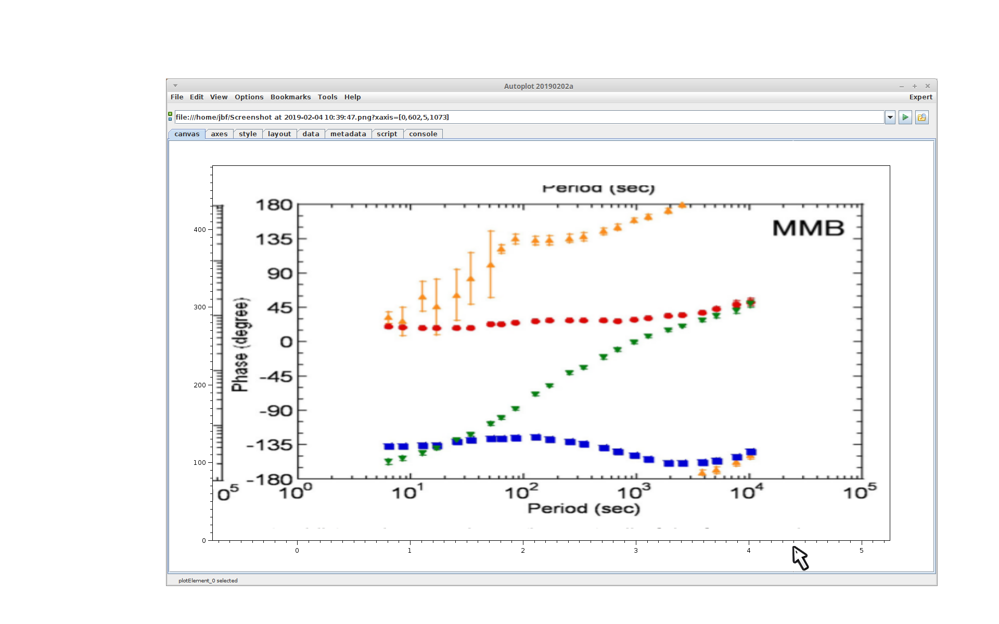Click the MMB label in the plot
Viewport: 999px width, 624px height.
tap(808, 228)
